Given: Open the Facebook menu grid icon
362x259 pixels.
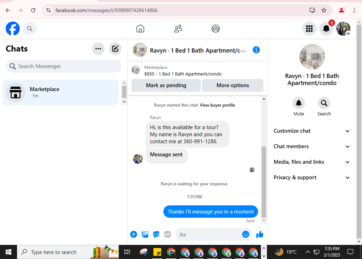Looking at the screenshot, I should [309, 29].
